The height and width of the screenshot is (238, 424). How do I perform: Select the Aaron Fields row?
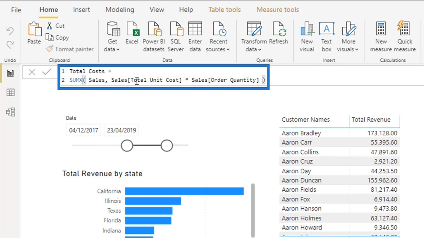tap(339, 190)
